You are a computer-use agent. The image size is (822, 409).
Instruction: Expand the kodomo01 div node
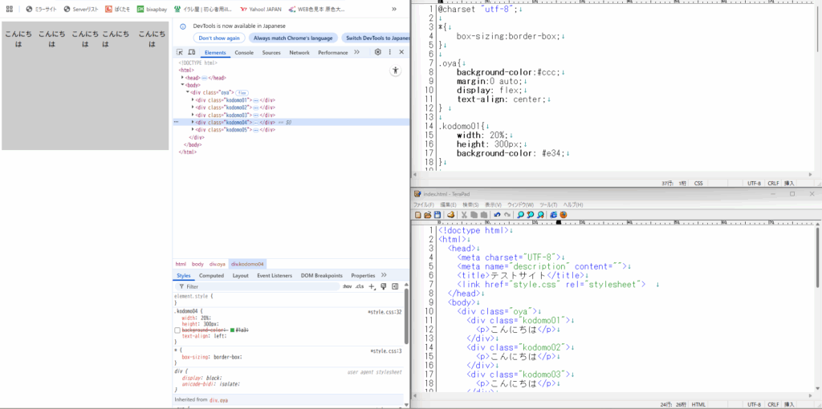pos(193,100)
